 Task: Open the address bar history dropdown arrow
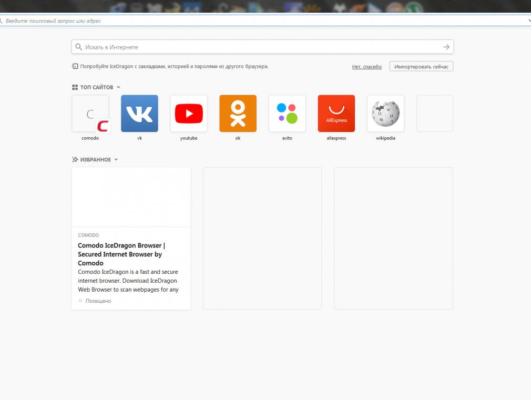pos(529,21)
